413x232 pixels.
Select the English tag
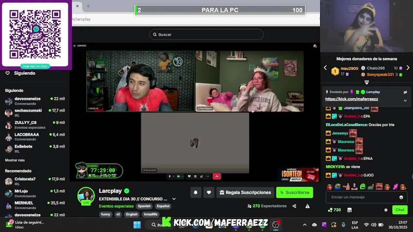click(x=132, y=214)
